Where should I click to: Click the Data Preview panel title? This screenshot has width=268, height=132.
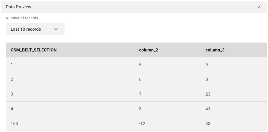(18, 7)
